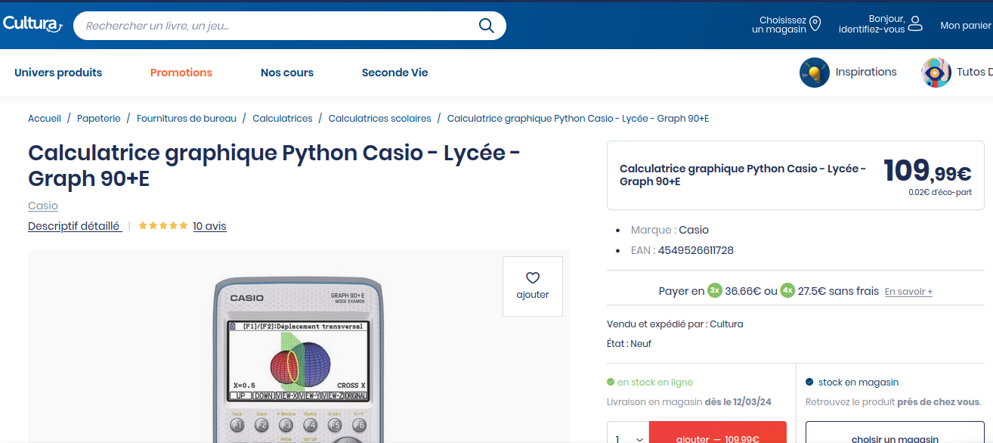Add product to wishlist with heart icon
The height and width of the screenshot is (443, 993).
(x=533, y=278)
